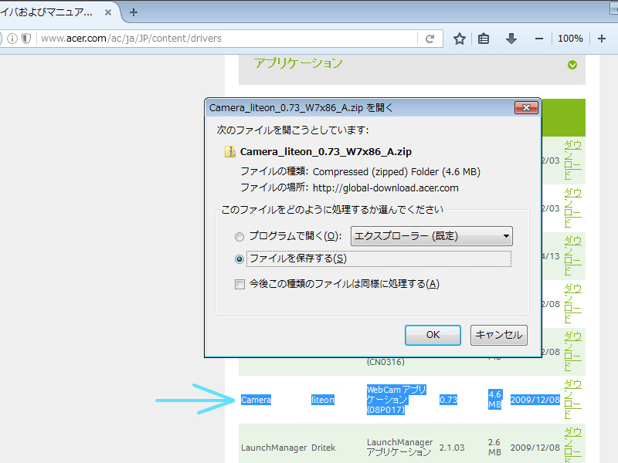Image resolution: width=618 pixels, height=463 pixels.
Task: Click the ダウンロード link in the LaunchManager row
Action: pos(572,445)
